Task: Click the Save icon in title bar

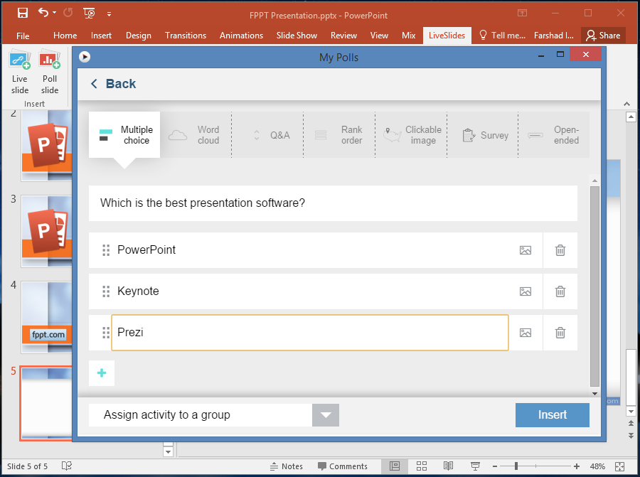Action: [x=22, y=13]
